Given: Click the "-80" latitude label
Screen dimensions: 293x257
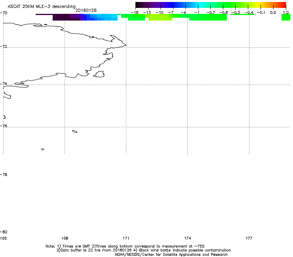Looking at the screenshot, I should [x=4, y=232].
